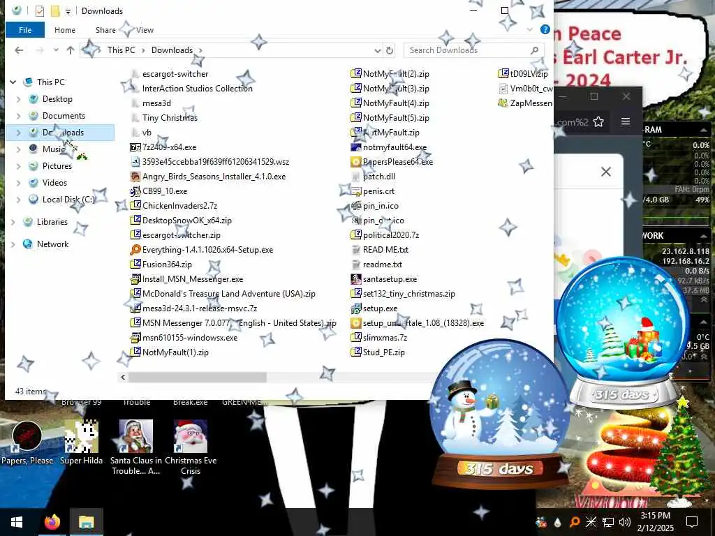
Task: Open Super Hilda desktop shortcut
Action: tap(81, 442)
